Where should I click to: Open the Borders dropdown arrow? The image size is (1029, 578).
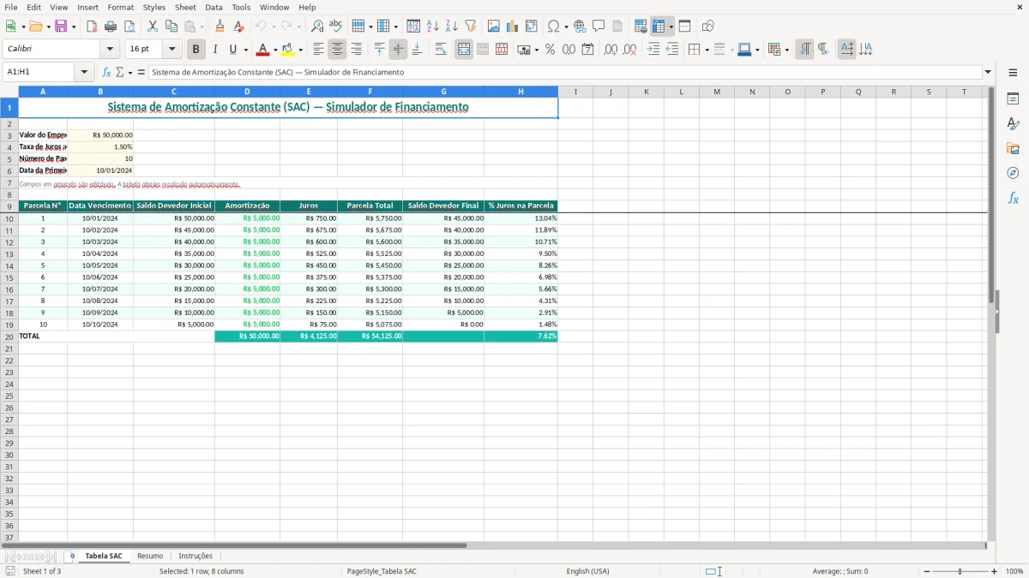click(x=707, y=50)
